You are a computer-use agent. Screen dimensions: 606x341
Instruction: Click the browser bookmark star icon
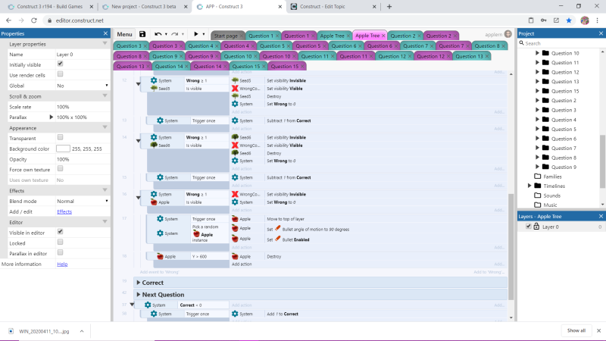(569, 20)
